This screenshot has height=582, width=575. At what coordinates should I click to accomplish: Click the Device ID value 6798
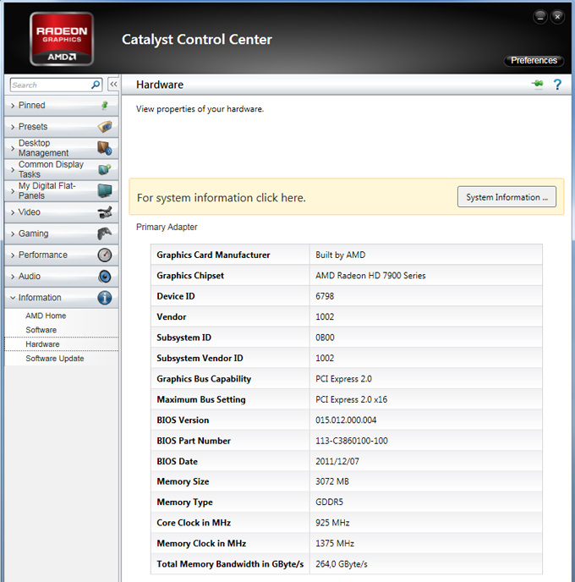tap(325, 296)
